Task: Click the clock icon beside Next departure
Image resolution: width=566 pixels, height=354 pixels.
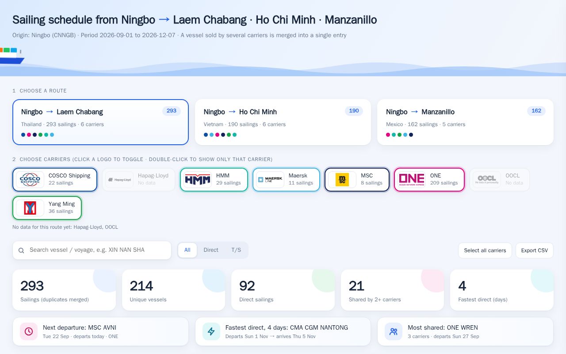Action: point(29,331)
